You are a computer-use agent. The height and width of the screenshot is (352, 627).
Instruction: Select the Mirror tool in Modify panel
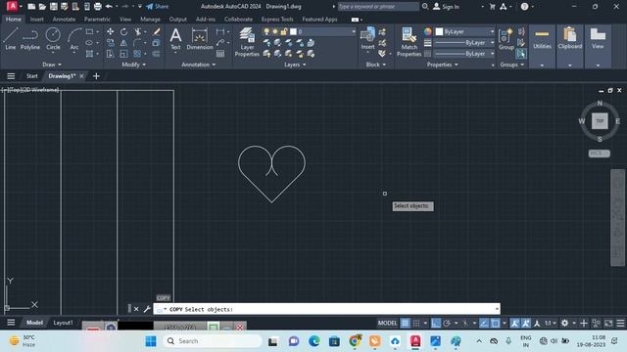coord(124,43)
